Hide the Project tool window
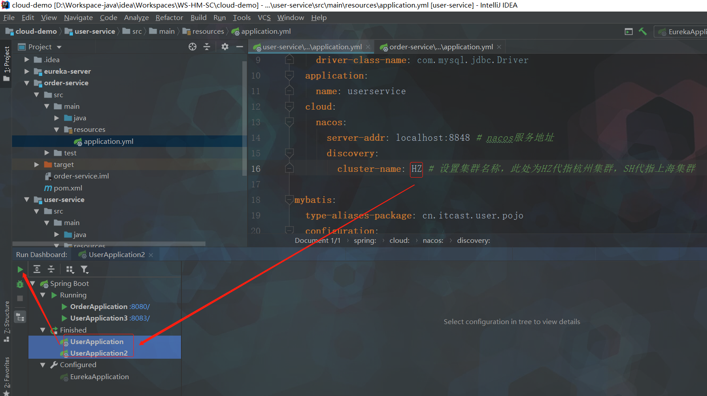The height and width of the screenshot is (396, 707). pyautogui.click(x=240, y=47)
